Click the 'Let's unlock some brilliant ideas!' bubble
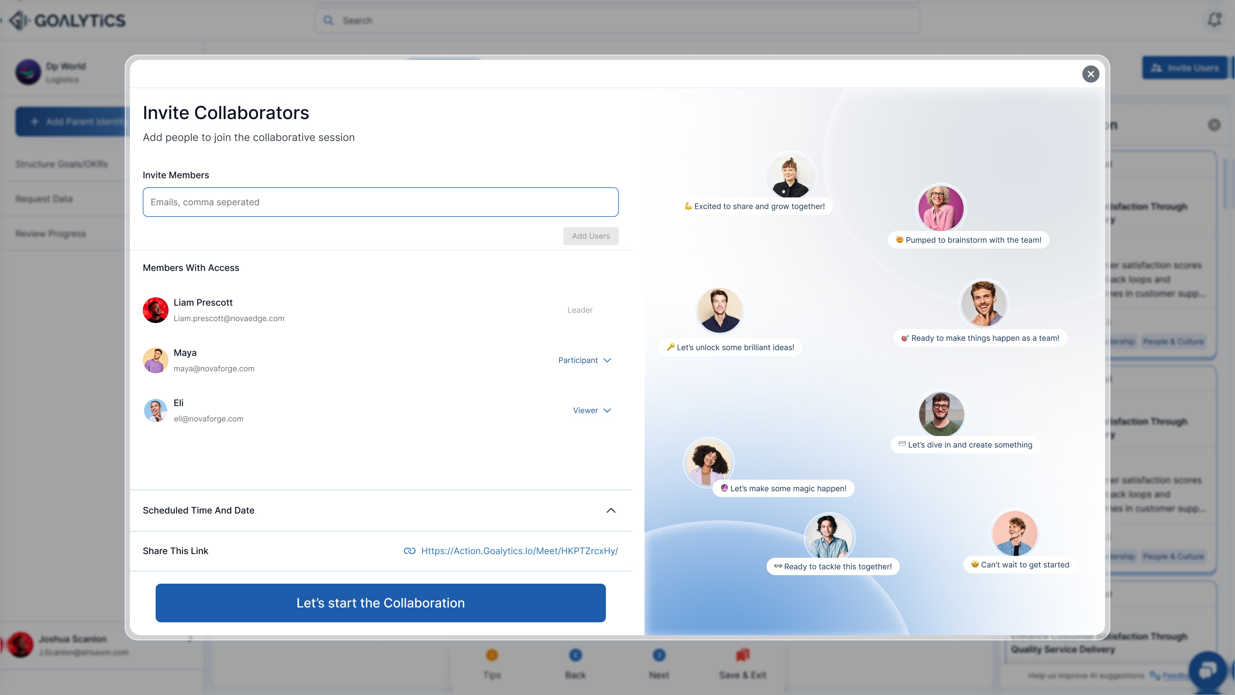Image resolution: width=1235 pixels, height=695 pixels. coord(730,347)
